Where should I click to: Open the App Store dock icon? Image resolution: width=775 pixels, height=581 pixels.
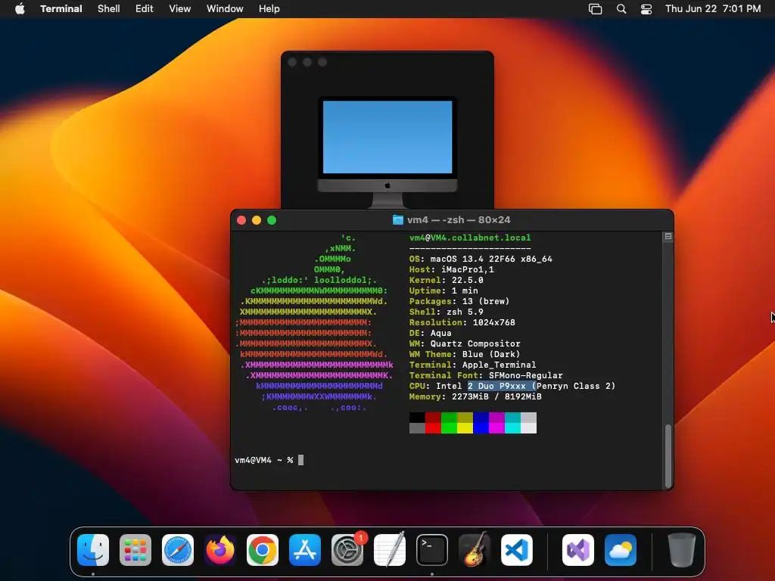point(305,550)
